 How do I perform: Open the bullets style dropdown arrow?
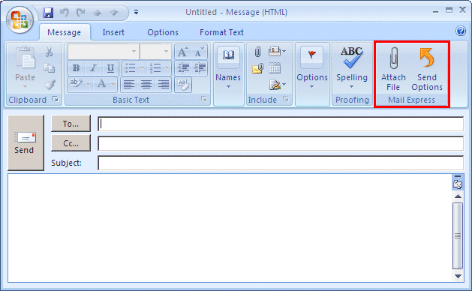142,68
